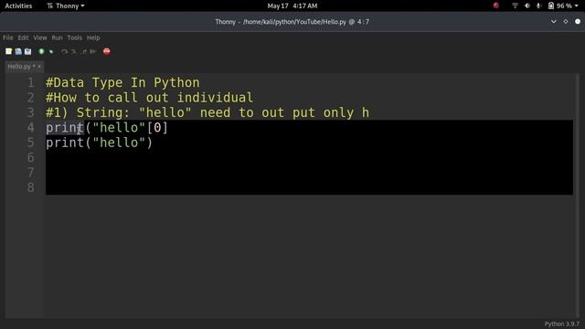Close the Hello.py tab with its x

[39, 67]
